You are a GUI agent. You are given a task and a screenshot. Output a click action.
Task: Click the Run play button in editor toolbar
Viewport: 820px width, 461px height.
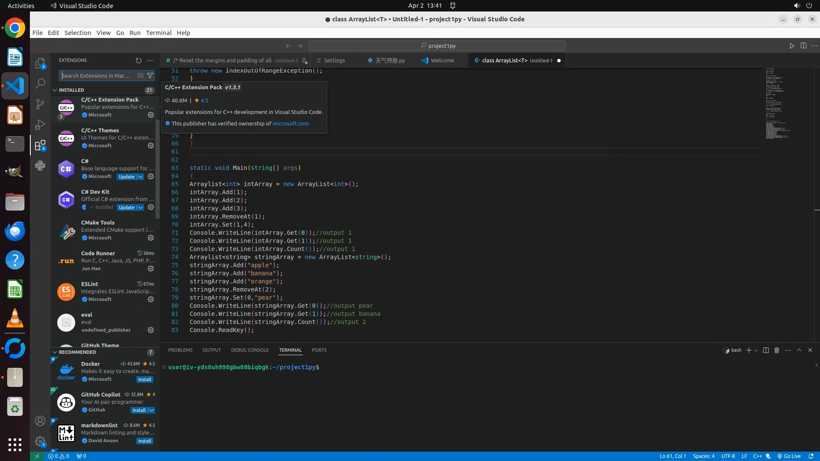click(792, 46)
